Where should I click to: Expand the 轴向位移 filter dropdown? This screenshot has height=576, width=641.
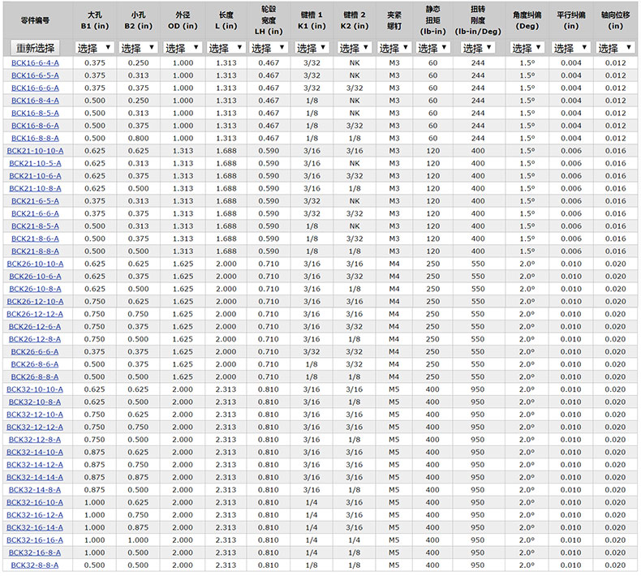click(x=614, y=48)
